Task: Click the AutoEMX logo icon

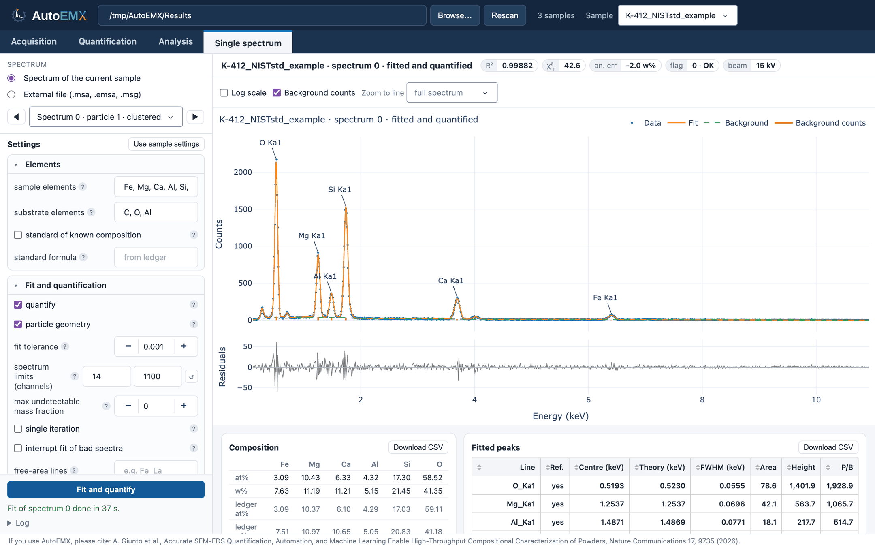Action: coord(18,15)
